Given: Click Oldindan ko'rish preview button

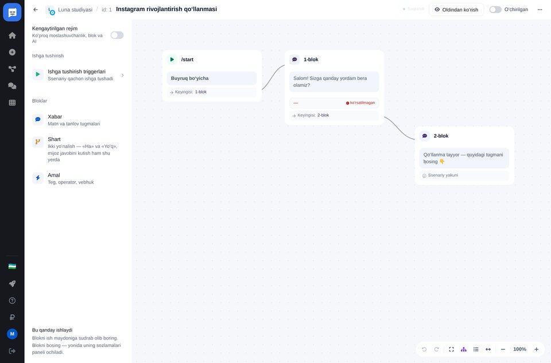Looking at the screenshot, I should [456, 10].
